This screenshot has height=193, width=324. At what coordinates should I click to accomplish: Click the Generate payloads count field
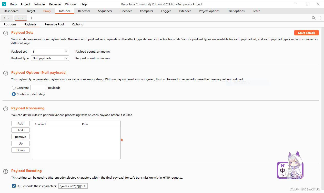tap(39, 88)
